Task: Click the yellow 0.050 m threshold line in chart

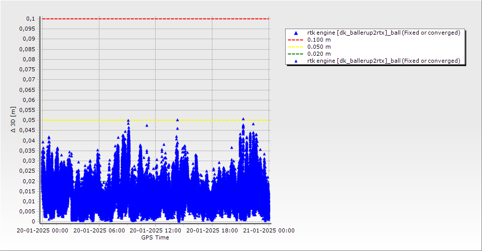Action: (x=156, y=120)
